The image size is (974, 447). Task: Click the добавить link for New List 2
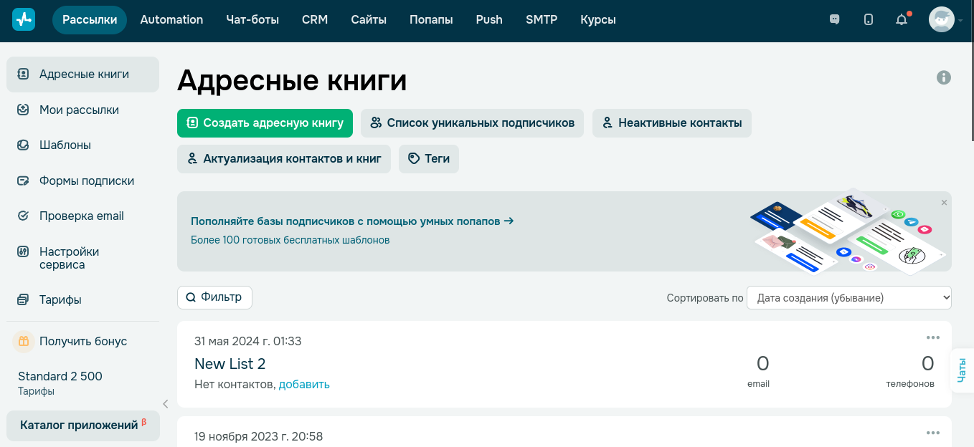coord(304,385)
